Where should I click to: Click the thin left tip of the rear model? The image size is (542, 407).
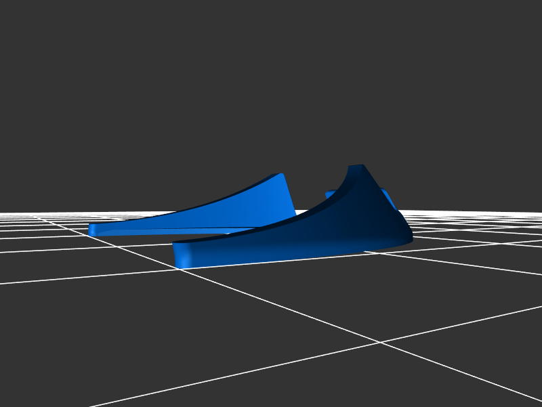(x=93, y=230)
